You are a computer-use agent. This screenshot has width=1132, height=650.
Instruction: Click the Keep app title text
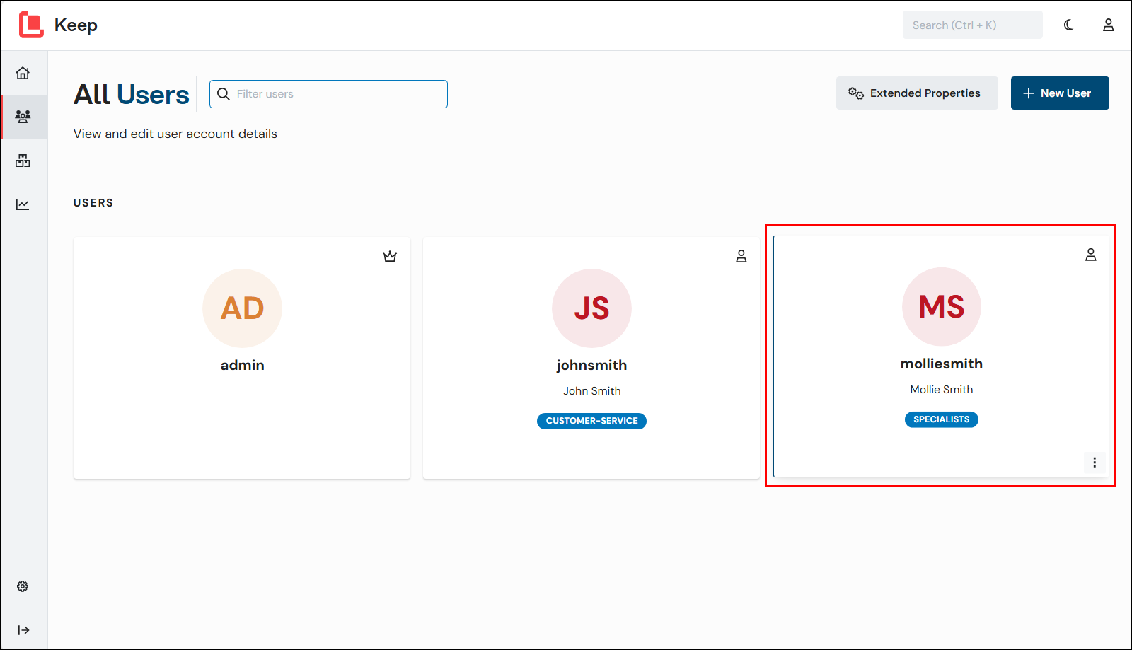(x=76, y=25)
